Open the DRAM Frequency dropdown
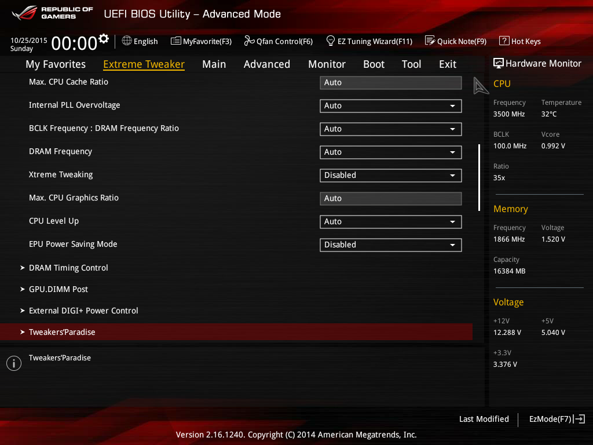593x445 pixels. coord(390,152)
